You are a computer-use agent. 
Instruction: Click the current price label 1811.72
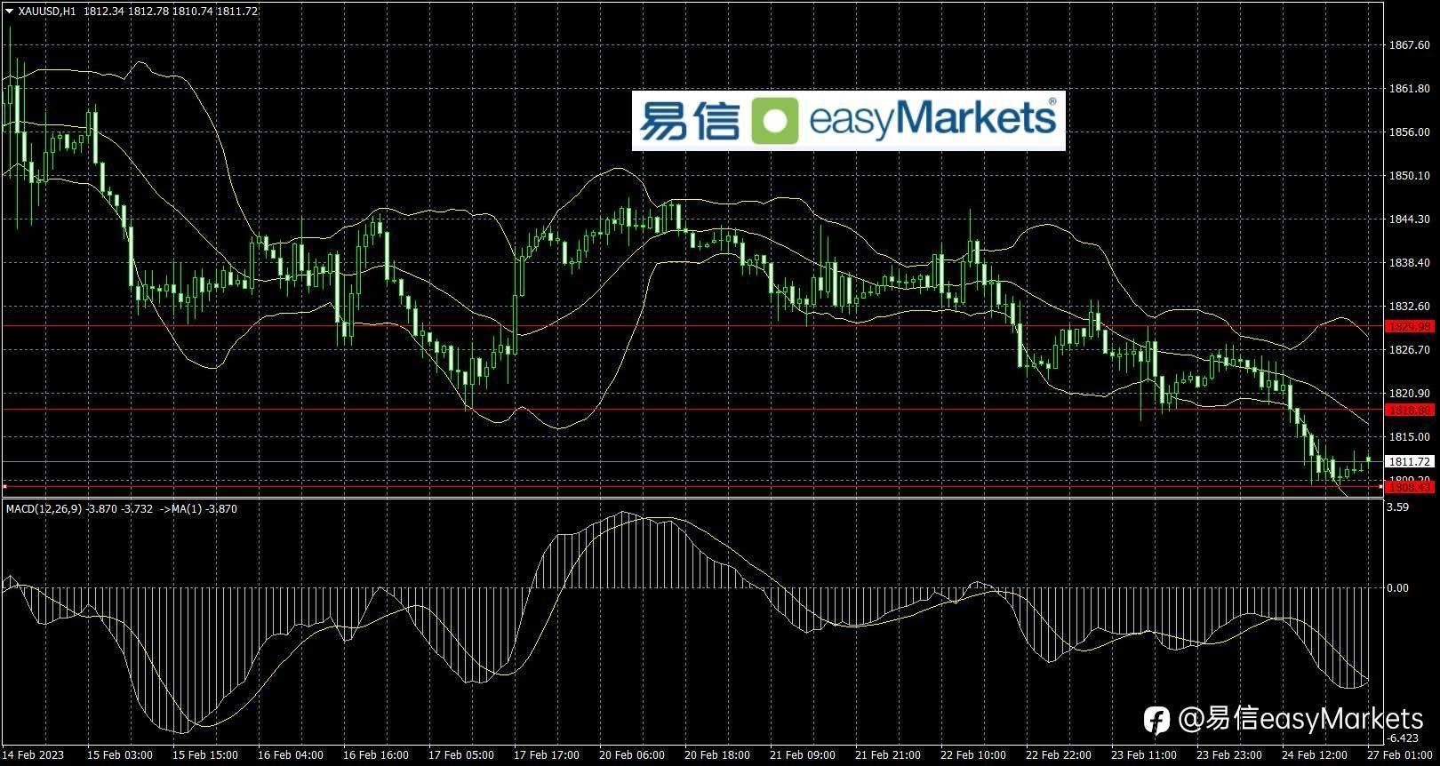[x=1411, y=461]
